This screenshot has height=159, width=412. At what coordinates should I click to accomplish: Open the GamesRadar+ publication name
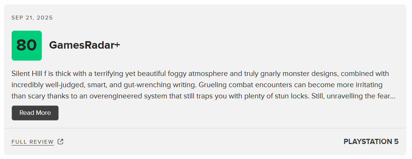coord(84,45)
